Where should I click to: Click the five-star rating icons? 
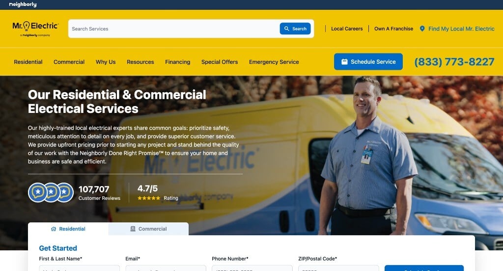(149, 198)
